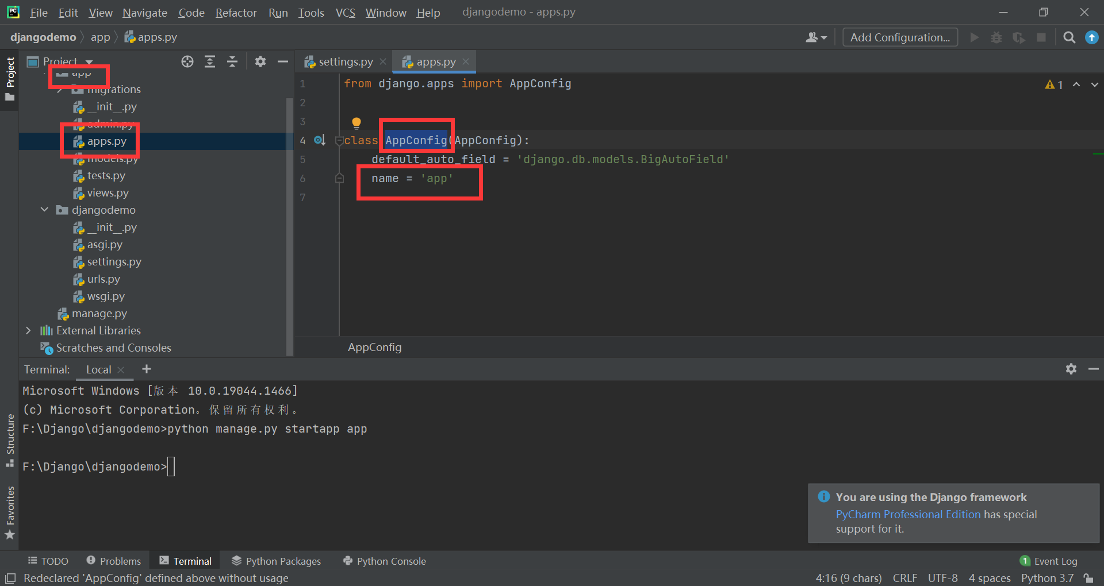Screen dimensions: 1104x586
Task: Open the Problems tool window
Action: click(114, 561)
